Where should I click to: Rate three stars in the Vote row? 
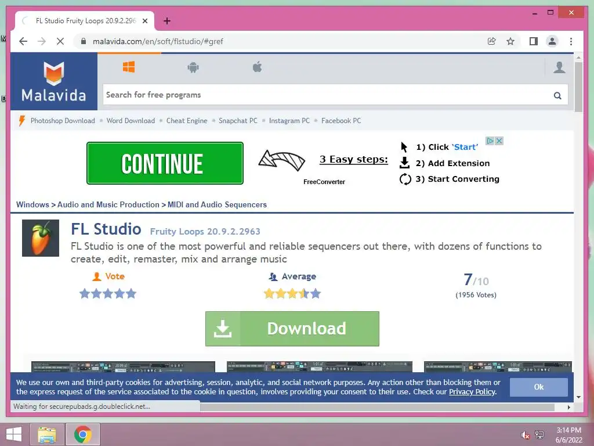click(108, 293)
